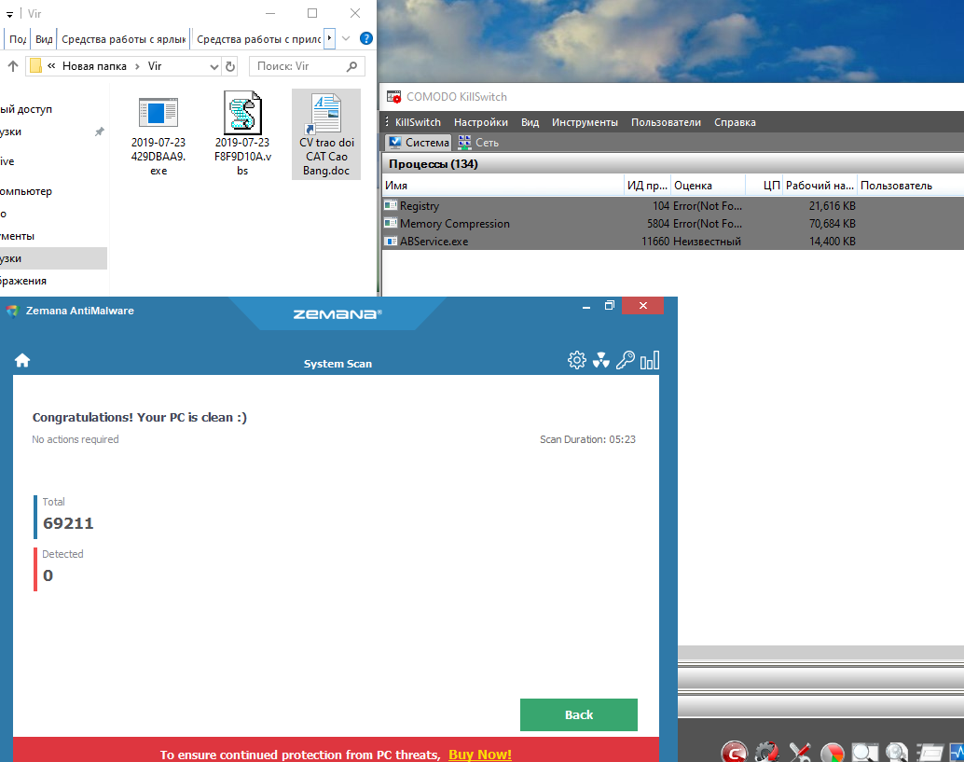This screenshot has width=964, height=762.
Task: Open the Вид menu in KillSwitch
Action: click(x=530, y=122)
